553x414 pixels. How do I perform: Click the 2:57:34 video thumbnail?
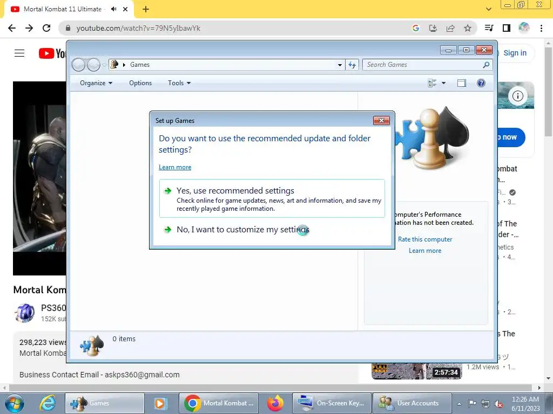[x=416, y=371]
